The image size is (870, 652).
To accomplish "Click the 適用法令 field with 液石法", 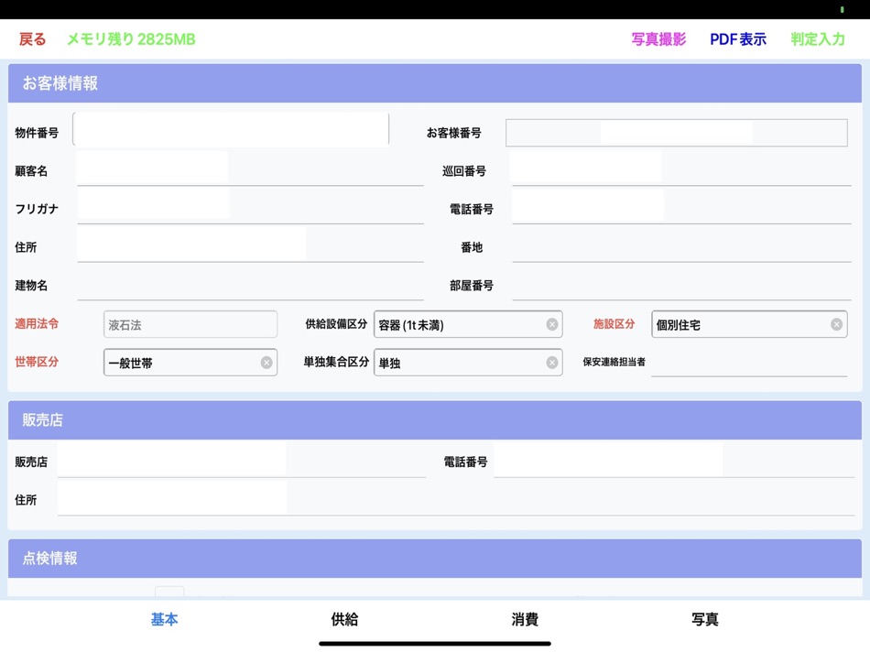I will point(190,324).
